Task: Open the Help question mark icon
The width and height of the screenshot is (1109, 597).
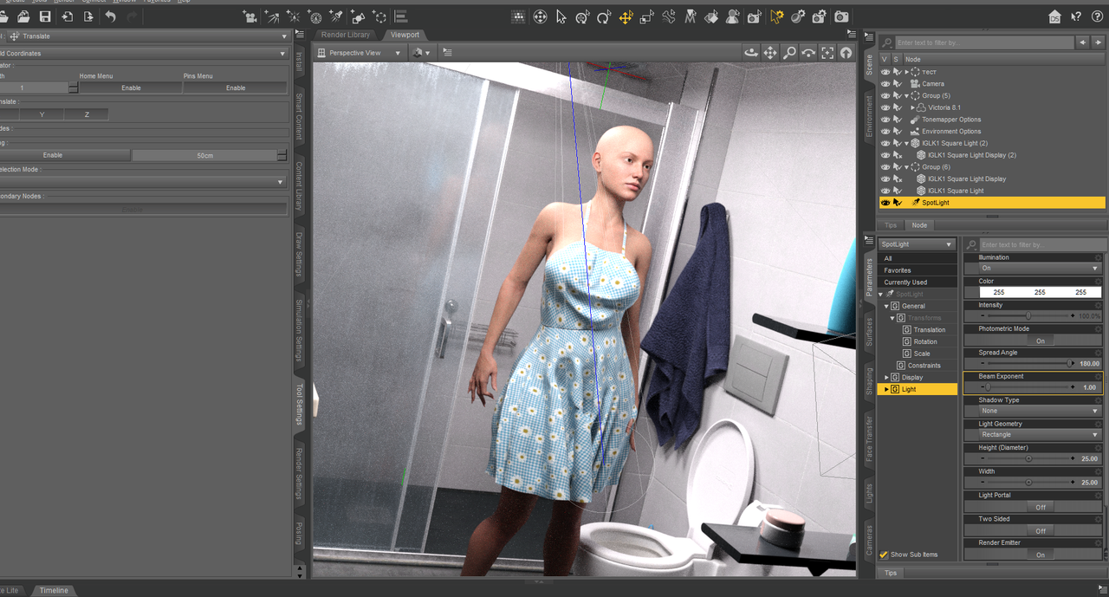Action: (x=1097, y=16)
